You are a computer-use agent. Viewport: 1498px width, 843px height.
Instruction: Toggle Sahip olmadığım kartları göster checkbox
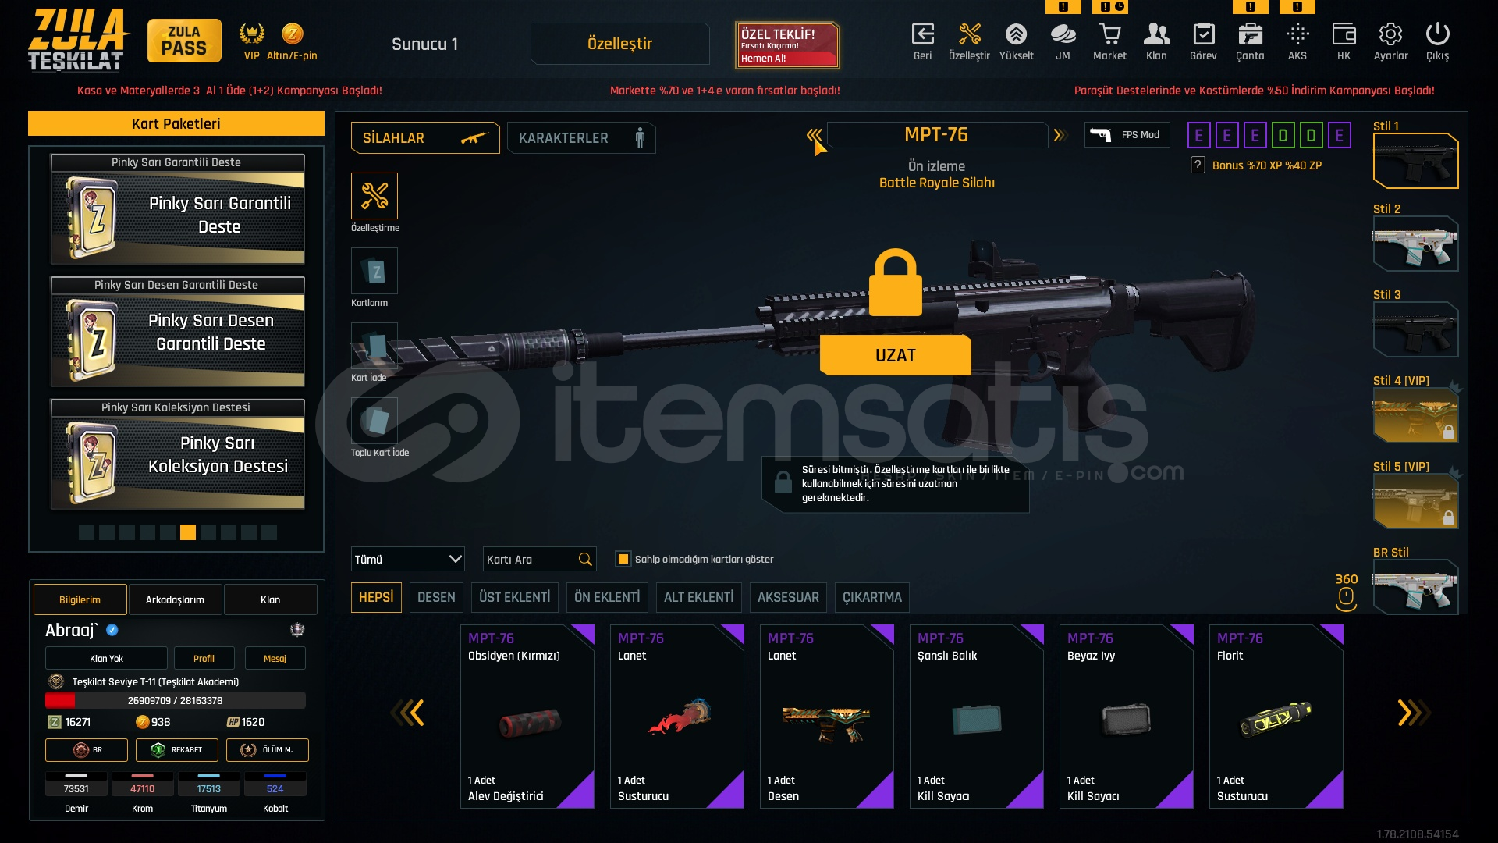(x=623, y=559)
